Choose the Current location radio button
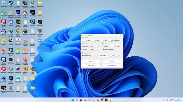This screenshot has width=183, height=102. 83,56
